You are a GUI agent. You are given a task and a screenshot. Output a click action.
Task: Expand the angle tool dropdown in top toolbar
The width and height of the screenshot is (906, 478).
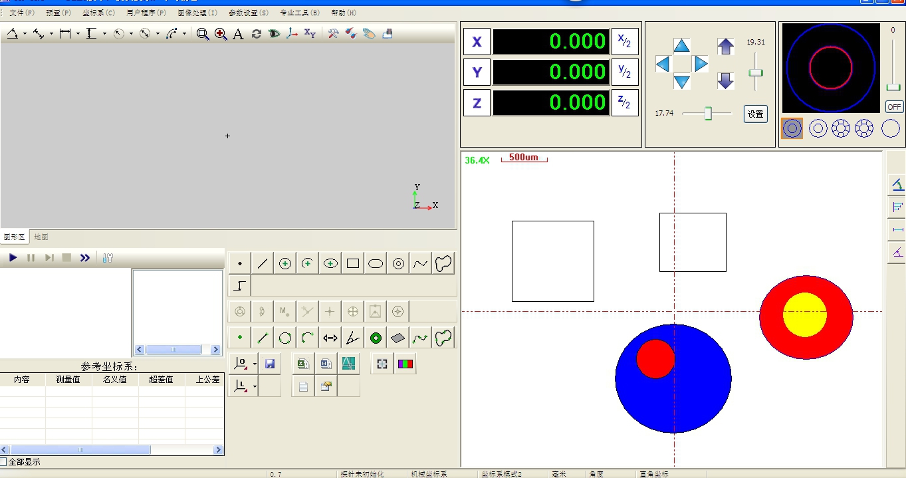25,34
